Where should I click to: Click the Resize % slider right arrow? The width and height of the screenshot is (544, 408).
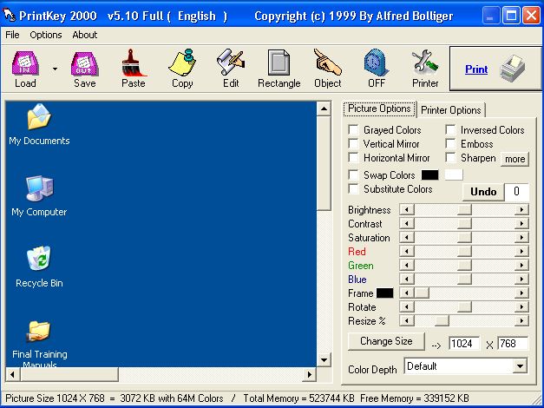click(521, 321)
